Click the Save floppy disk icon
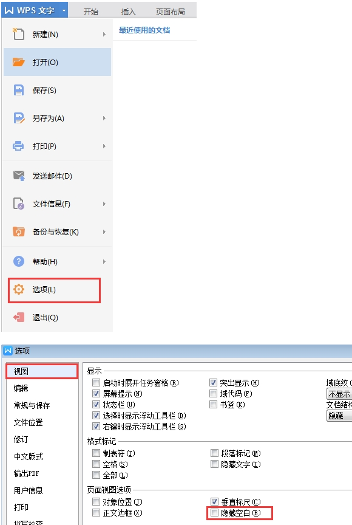352x525 pixels. (19, 90)
